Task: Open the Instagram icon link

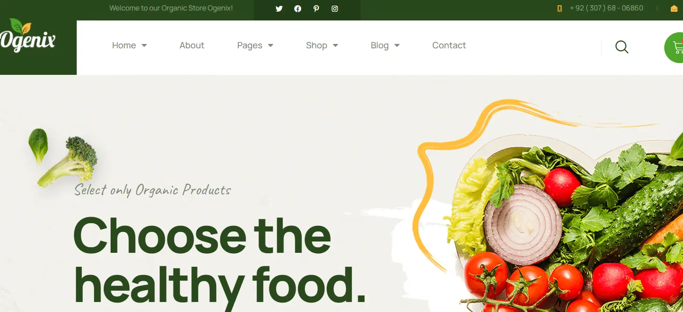Action: pyautogui.click(x=335, y=9)
